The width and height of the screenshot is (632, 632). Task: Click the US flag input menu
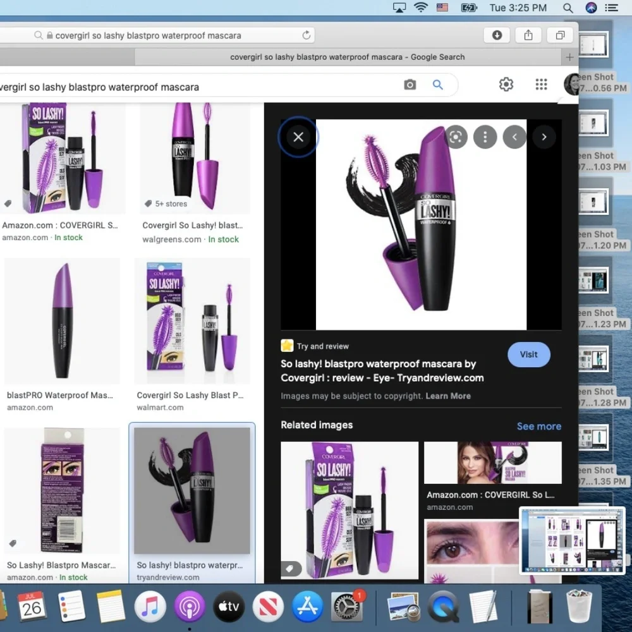[442, 7]
